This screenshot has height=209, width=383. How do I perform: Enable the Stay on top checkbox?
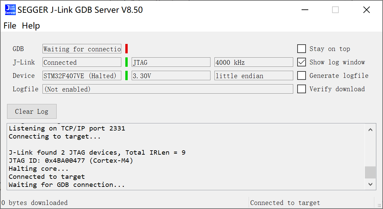(x=302, y=49)
